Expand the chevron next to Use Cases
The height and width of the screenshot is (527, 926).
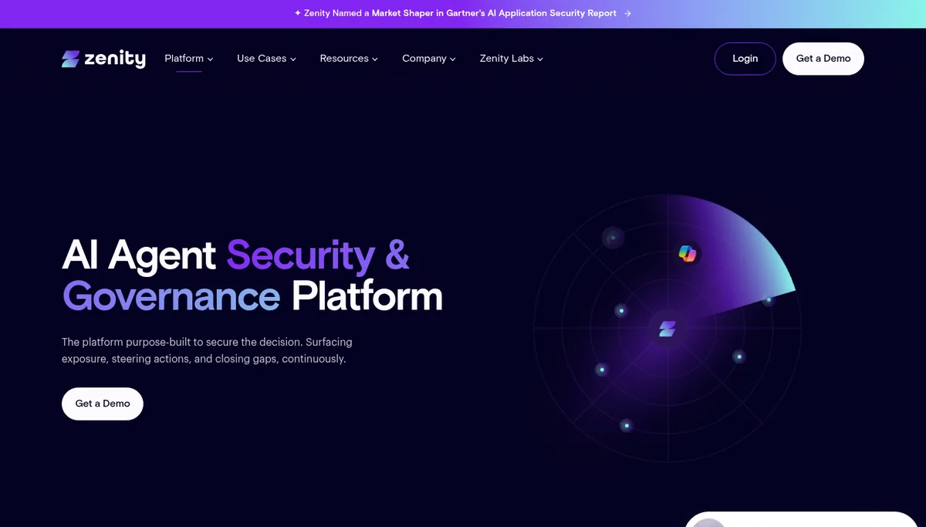pos(293,59)
